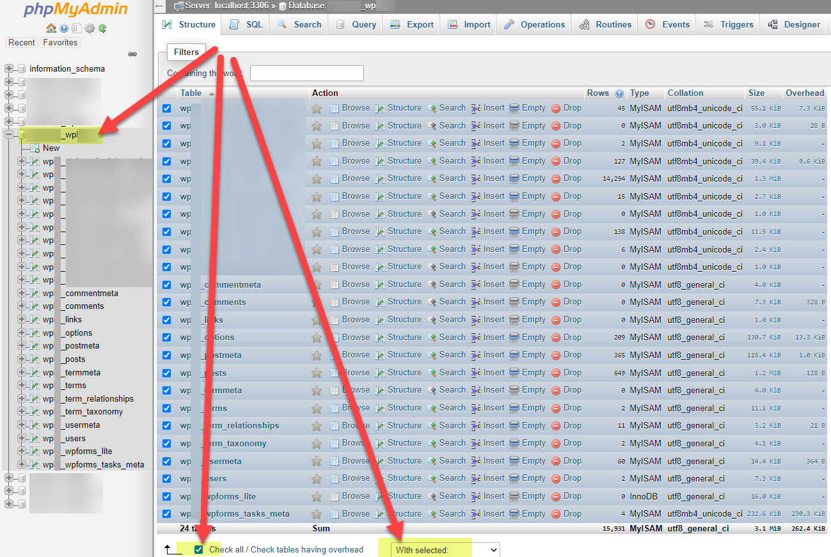Image resolution: width=831 pixels, height=557 pixels.
Task: Click the chain link icon in navigation panel
Action: click(x=132, y=54)
